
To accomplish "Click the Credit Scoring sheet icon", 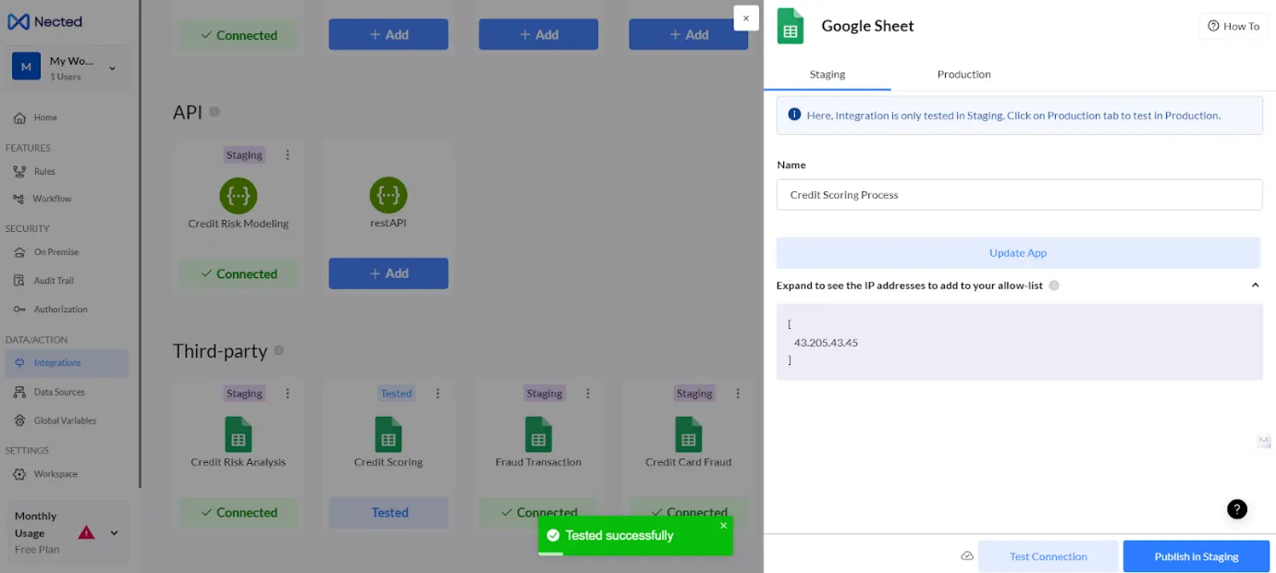I will coord(388,434).
